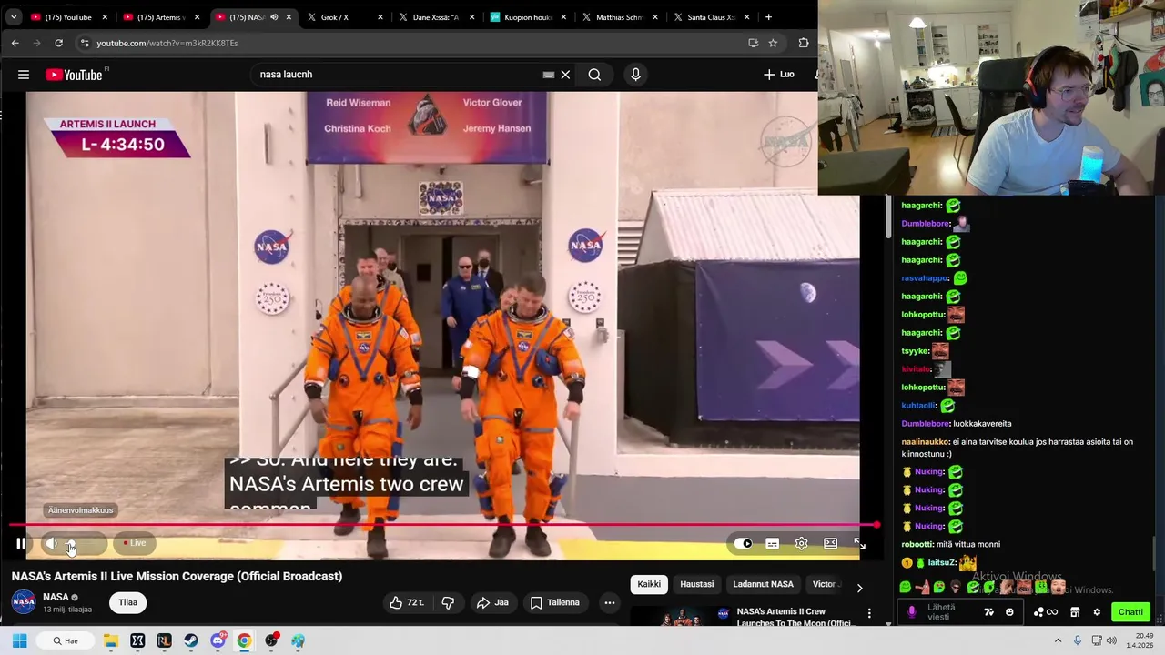Open the NASA channel name link

click(56, 597)
